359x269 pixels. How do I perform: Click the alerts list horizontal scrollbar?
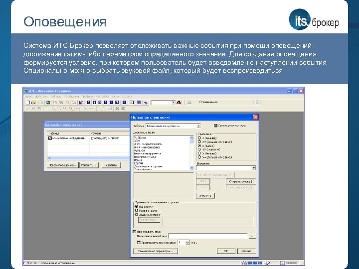coord(88,158)
